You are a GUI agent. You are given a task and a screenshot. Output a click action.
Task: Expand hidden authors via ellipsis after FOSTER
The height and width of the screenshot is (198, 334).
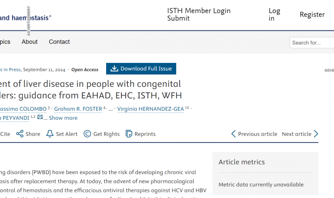110,109
